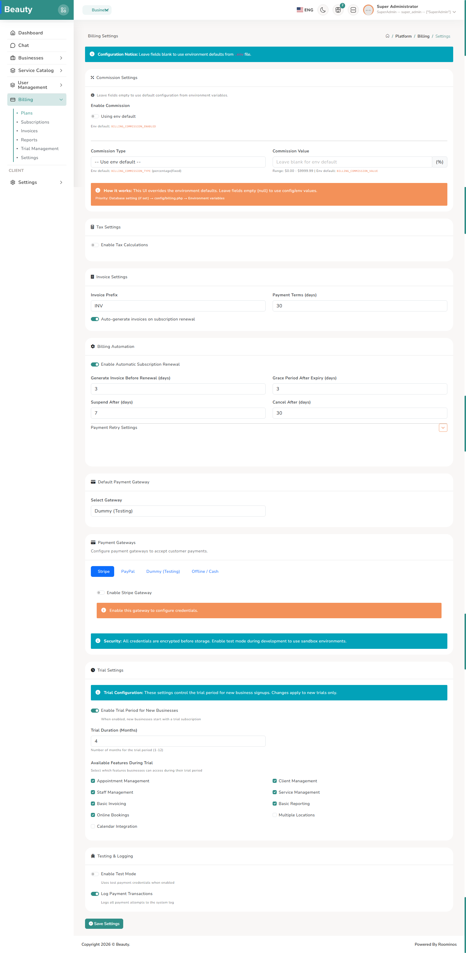
Task: Click the Billing card icon in sidebar
Action: (x=13, y=100)
